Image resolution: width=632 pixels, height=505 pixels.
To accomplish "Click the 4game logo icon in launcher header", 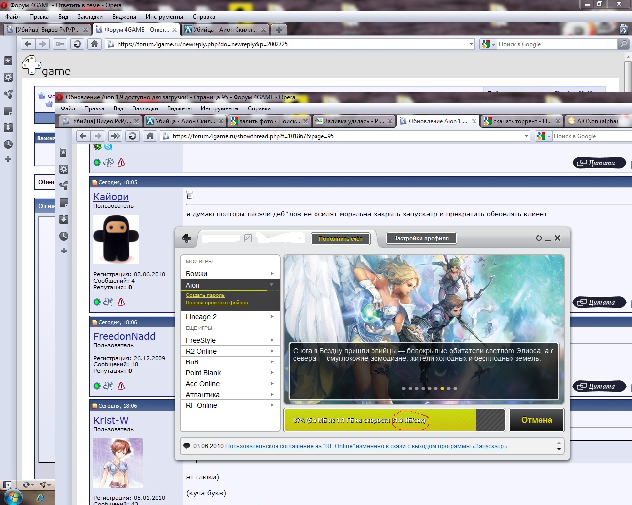I will [187, 238].
